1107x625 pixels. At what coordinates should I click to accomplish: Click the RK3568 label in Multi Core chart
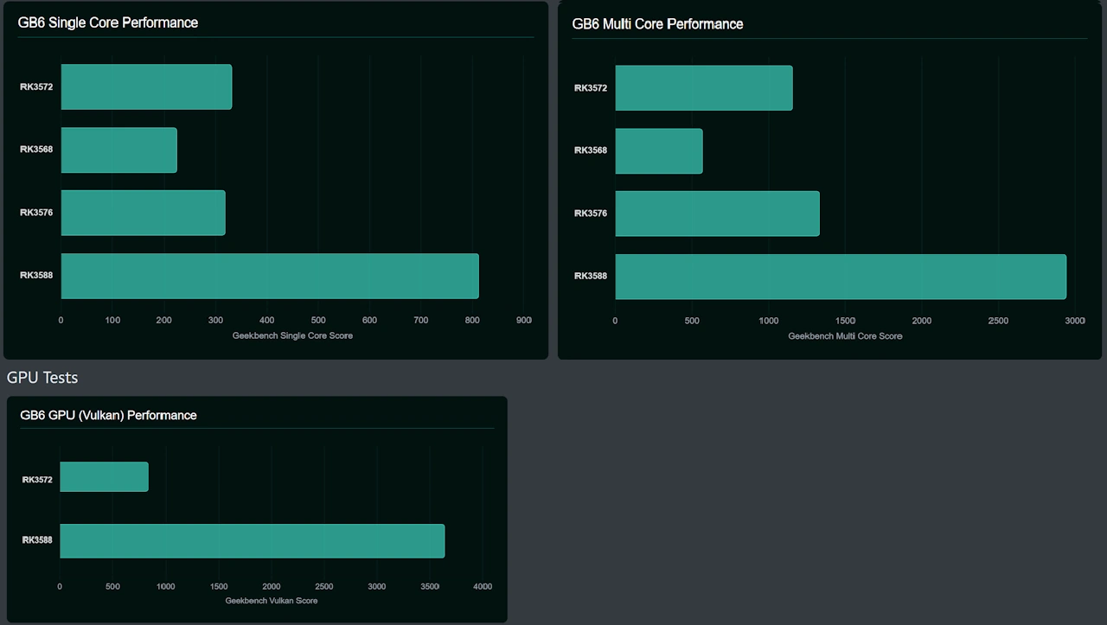591,150
